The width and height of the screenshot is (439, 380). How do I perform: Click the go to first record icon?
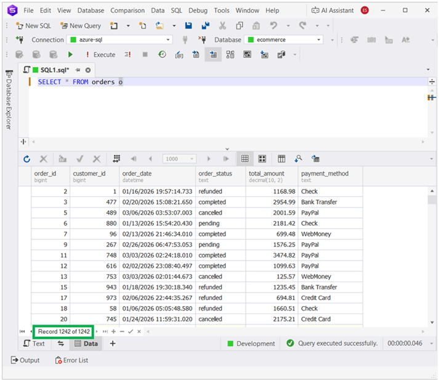[x=22, y=331]
